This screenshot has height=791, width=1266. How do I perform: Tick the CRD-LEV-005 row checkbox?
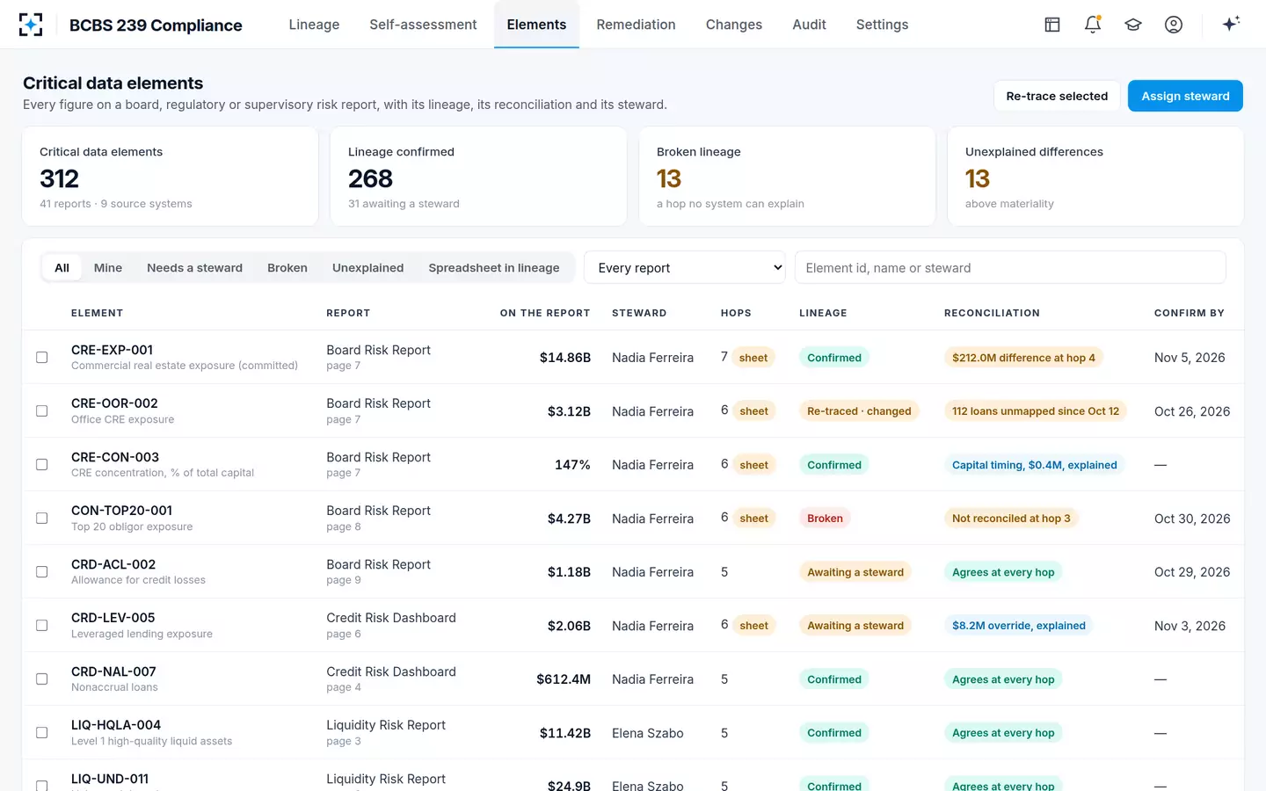tap(41, 625)
